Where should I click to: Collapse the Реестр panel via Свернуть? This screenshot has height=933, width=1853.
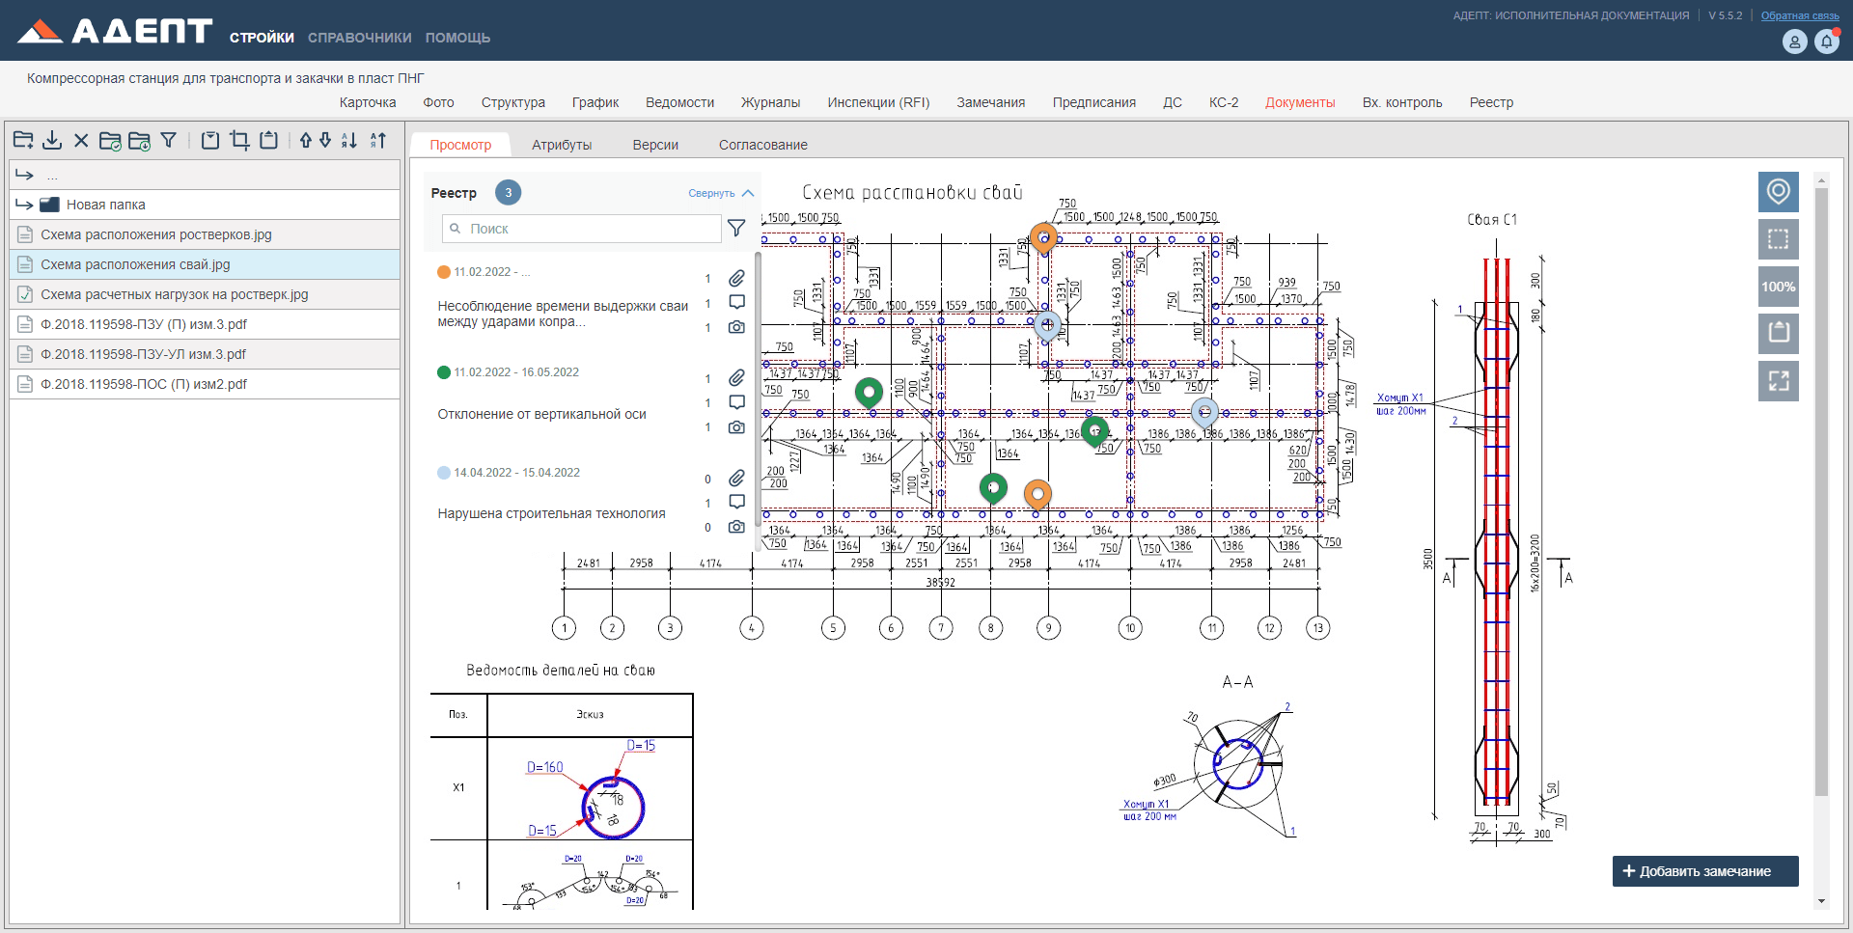720,193
